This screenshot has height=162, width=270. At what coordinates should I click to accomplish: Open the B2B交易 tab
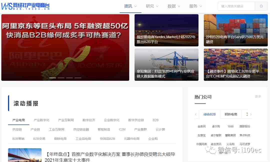[39, 138]
